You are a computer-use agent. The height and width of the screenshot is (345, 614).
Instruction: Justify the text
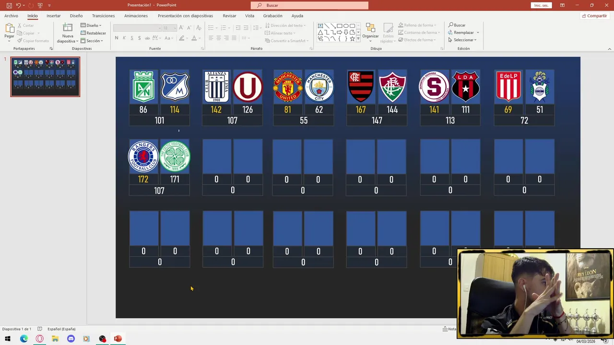(x=234, y=38)
